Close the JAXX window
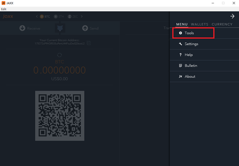The height and width of the screenshot is (166, 239). (x=234, y=3)
